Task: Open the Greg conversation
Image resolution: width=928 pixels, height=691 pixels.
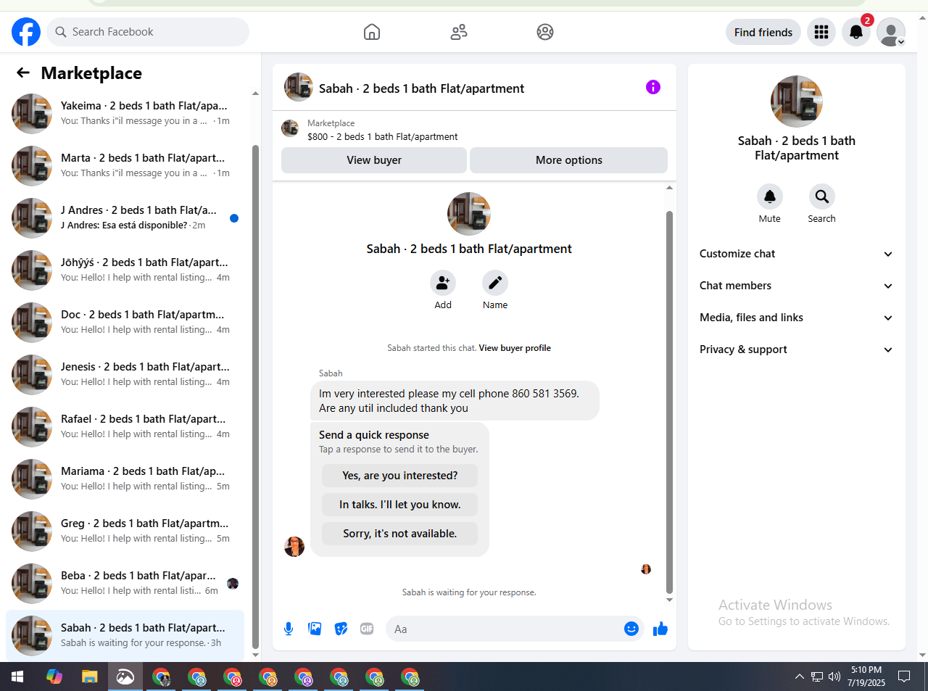Action: point(125,531)
